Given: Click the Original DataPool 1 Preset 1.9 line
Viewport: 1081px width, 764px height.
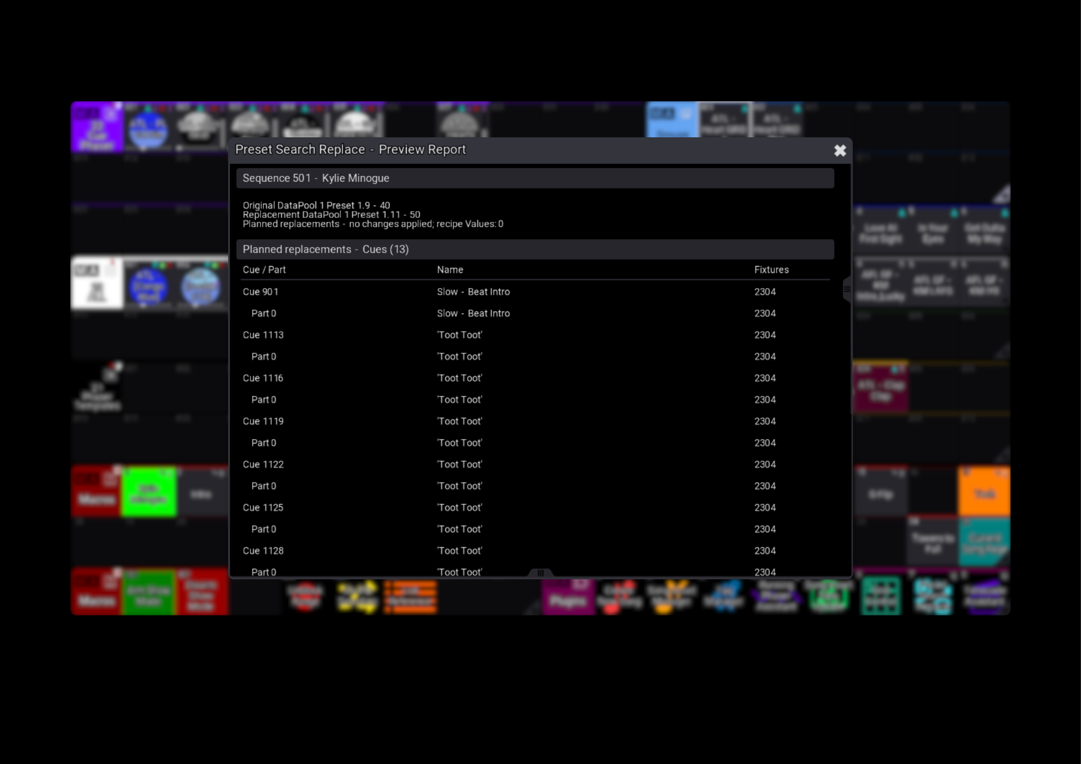Looking at the screenshot, I should pyautogui.click(x=317, y=206).
